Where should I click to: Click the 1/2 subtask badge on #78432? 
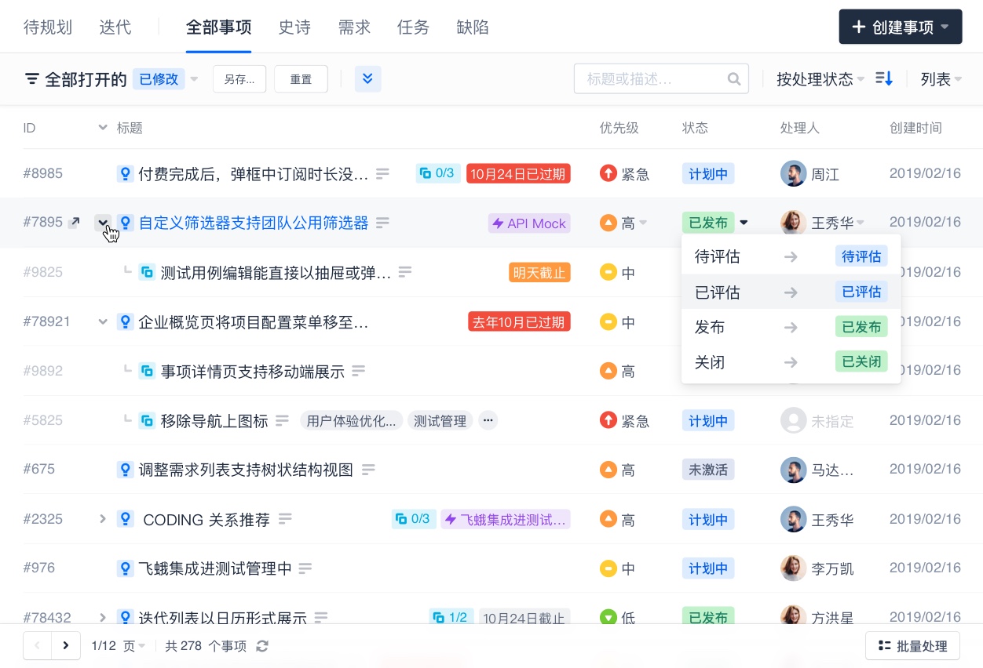pos(451,618)
